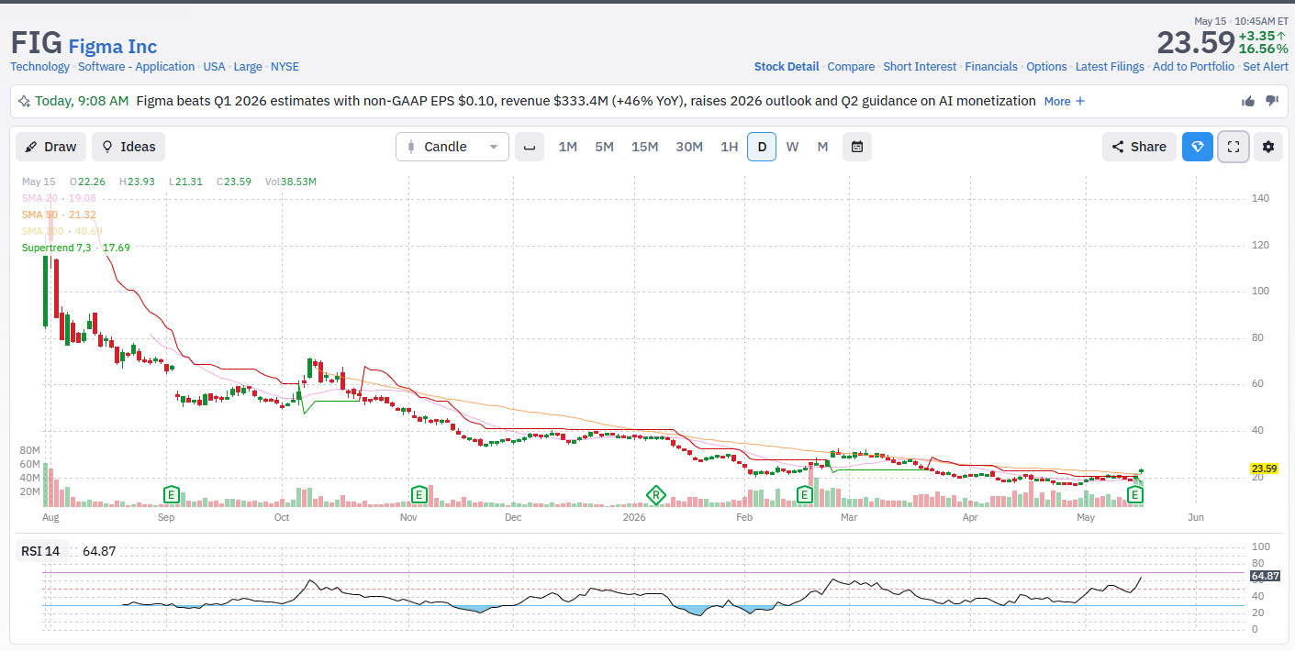
Task: Click the November earnings E marker
Action: tap(419, 495)
